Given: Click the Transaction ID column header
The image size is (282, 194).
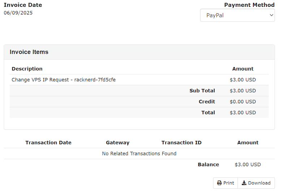Looking at the screenshot, I should pos(181,143).
